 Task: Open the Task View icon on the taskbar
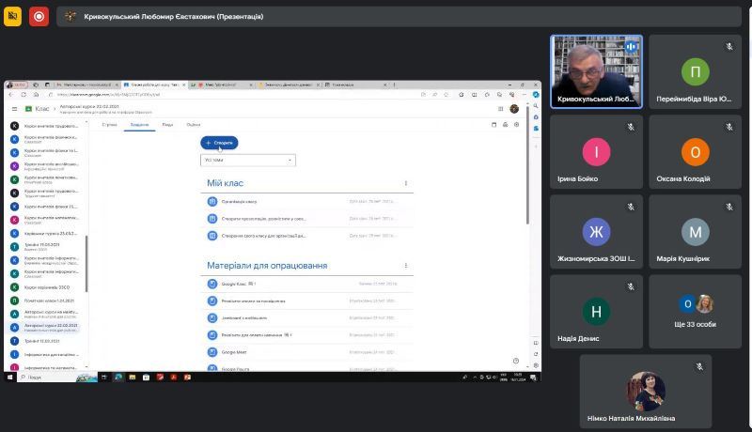(x=103, y=378)
